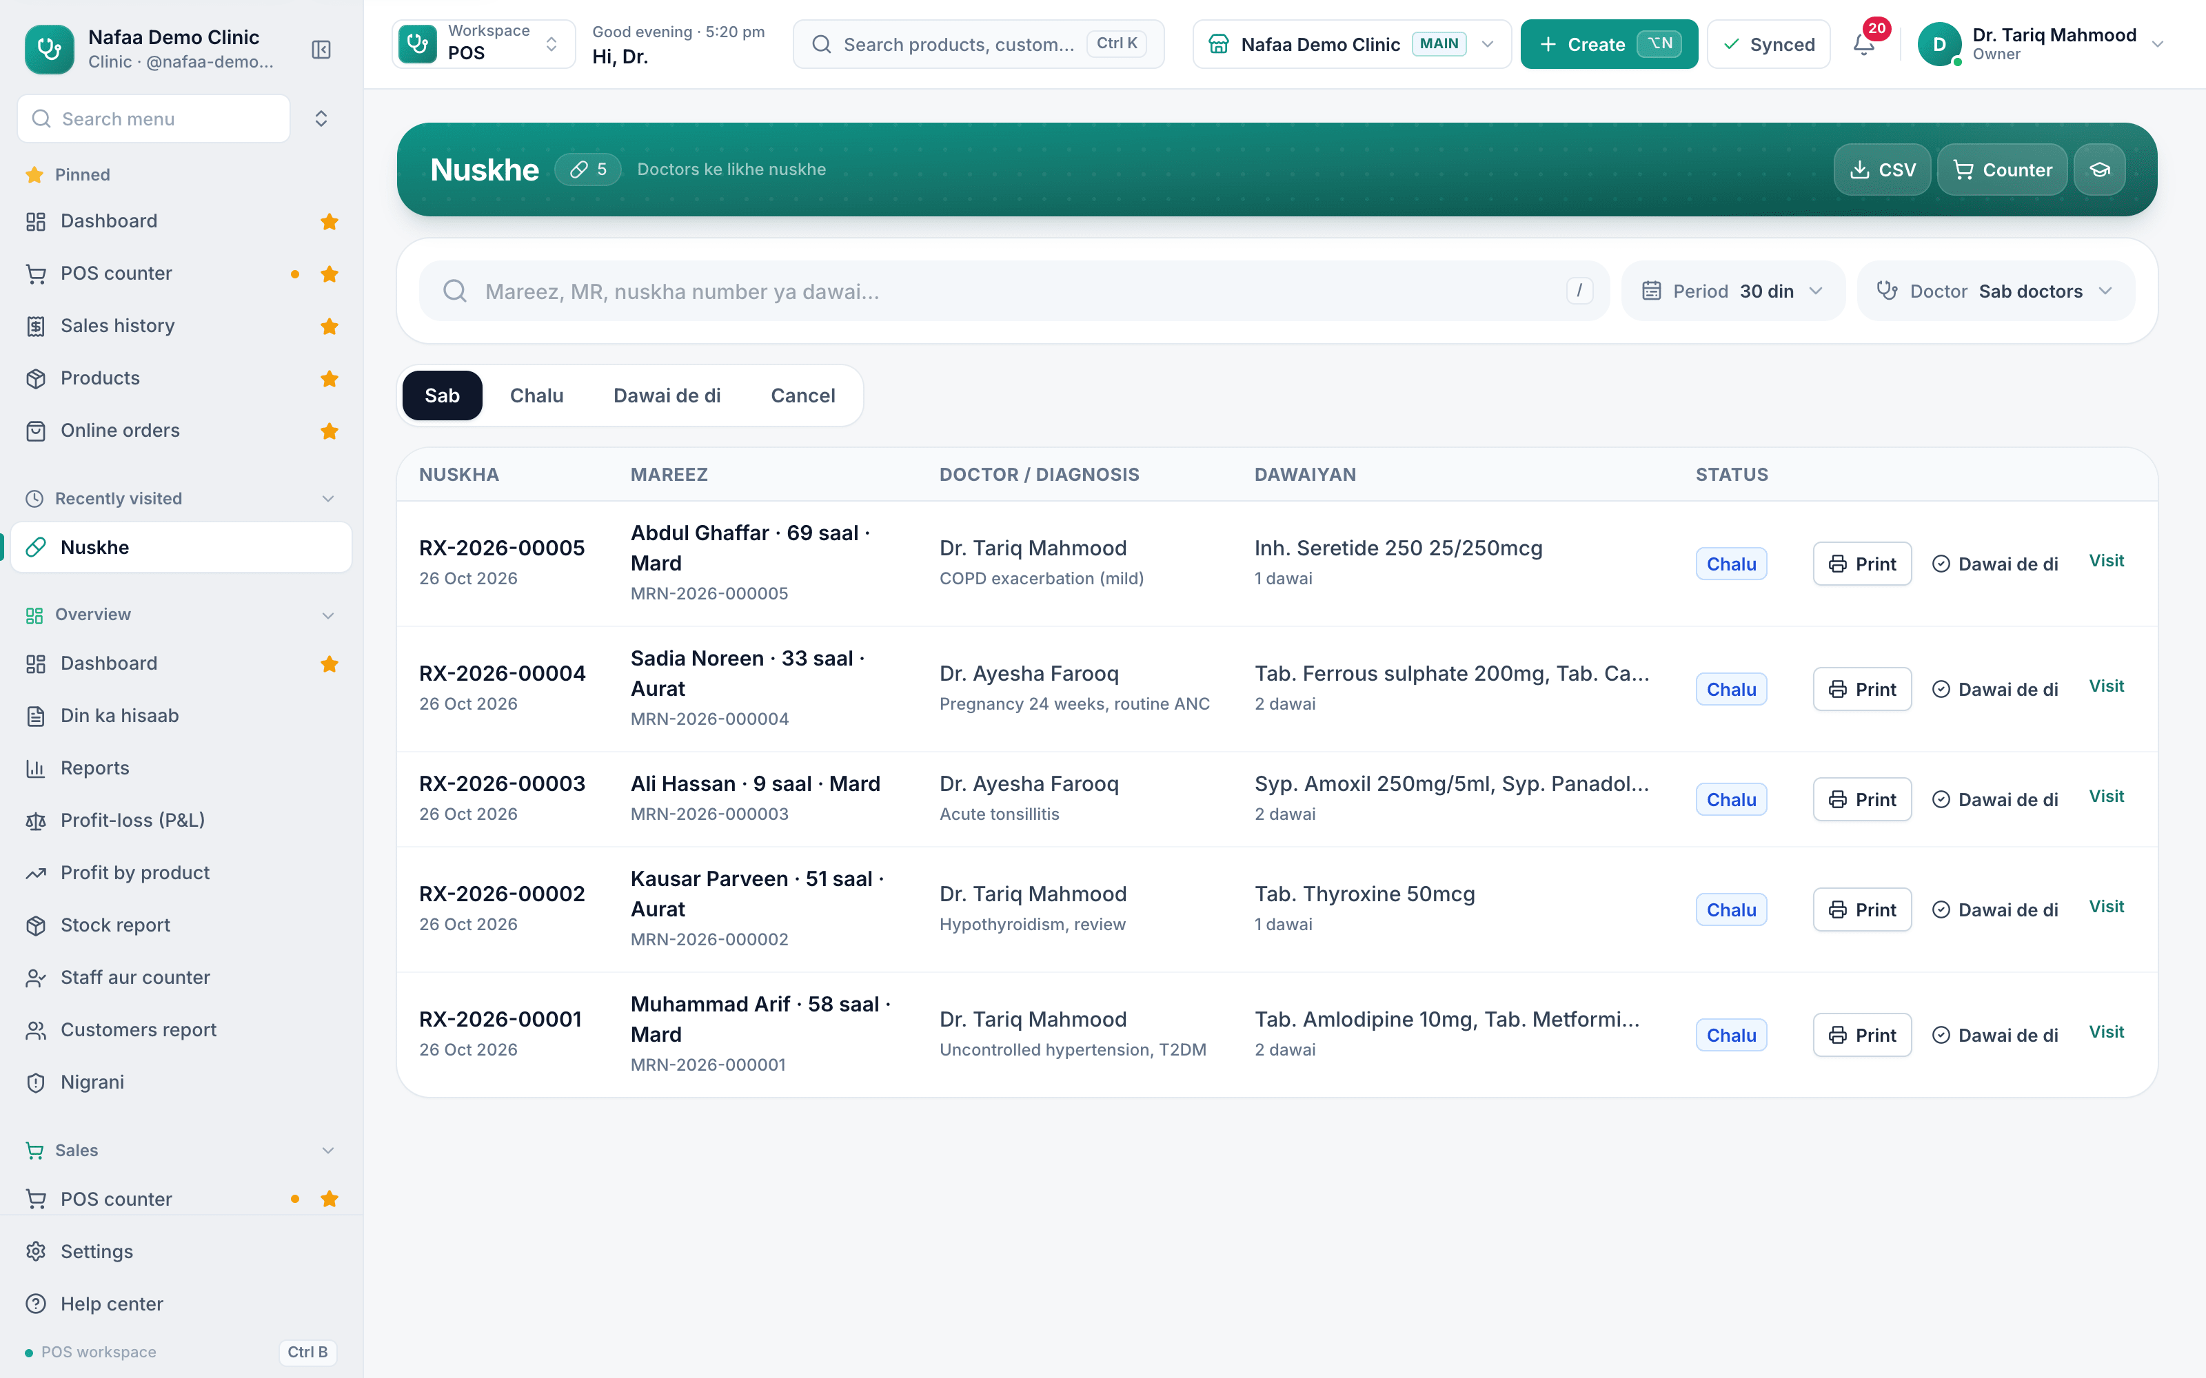Switch to the Chalu tab
The width and height of the screenshot is (2206, 1378).
pyautogui.click(x=536, y=395)
